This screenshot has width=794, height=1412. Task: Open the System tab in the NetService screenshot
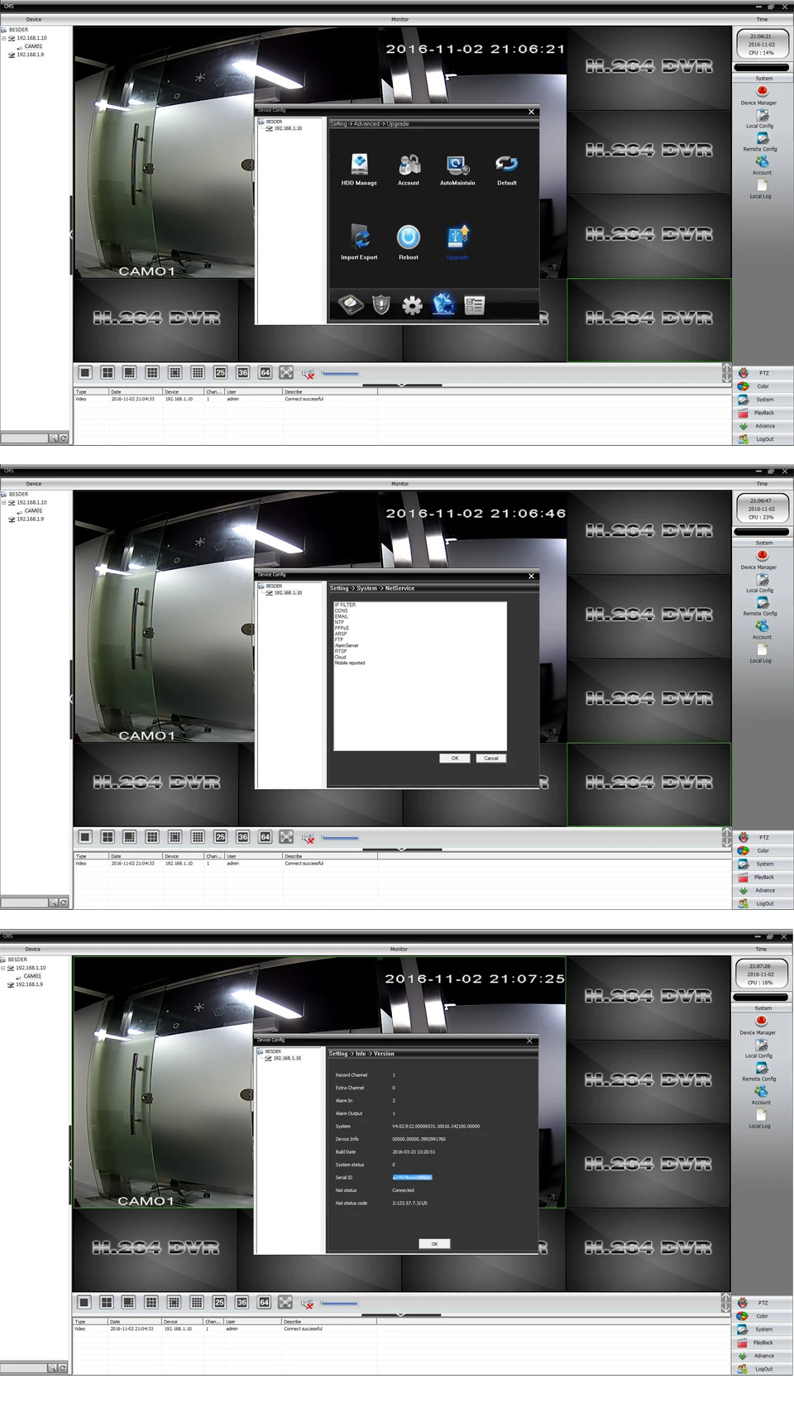point(763,864)
